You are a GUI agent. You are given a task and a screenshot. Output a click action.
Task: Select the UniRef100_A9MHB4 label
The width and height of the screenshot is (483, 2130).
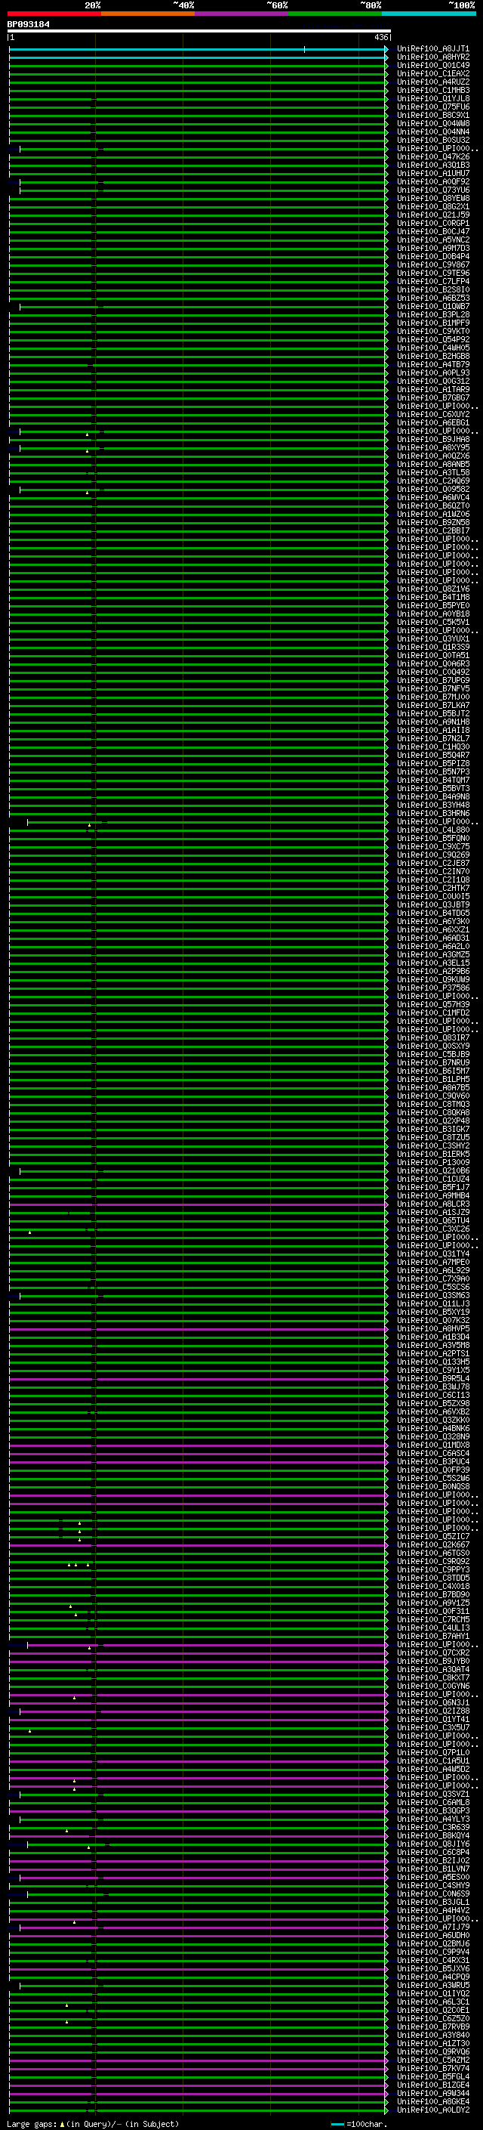click(x=432, y=1196)
